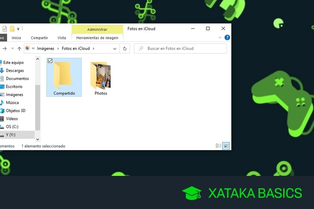314x209 pixels.
Task: Click navigation pane scroll up arrow
Action: click(x=37, y=59)
